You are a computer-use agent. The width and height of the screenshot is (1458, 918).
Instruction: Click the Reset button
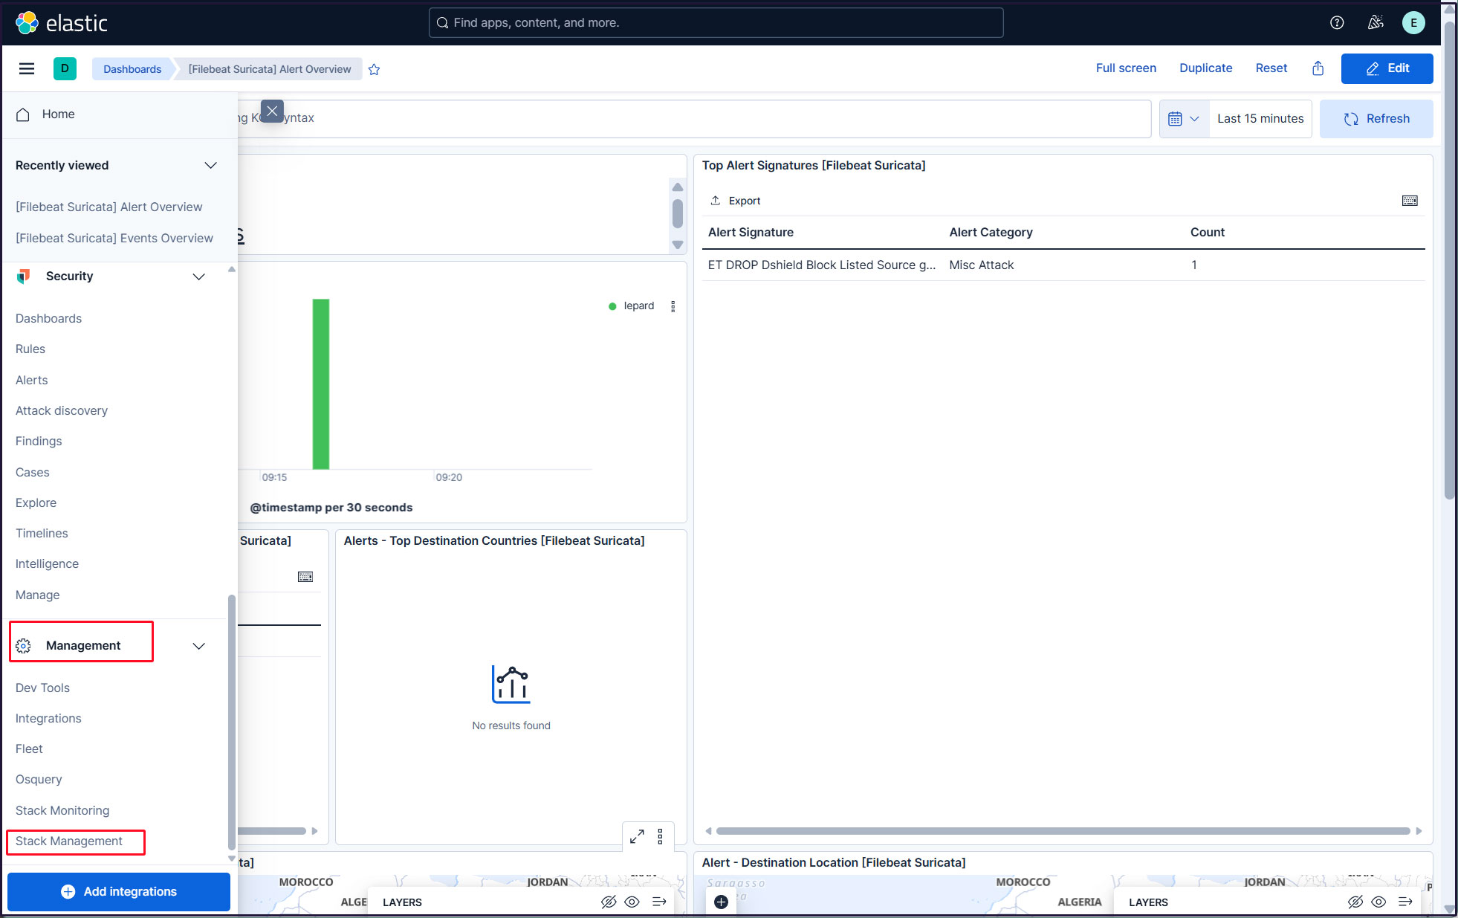click(x=1271, y=68)
